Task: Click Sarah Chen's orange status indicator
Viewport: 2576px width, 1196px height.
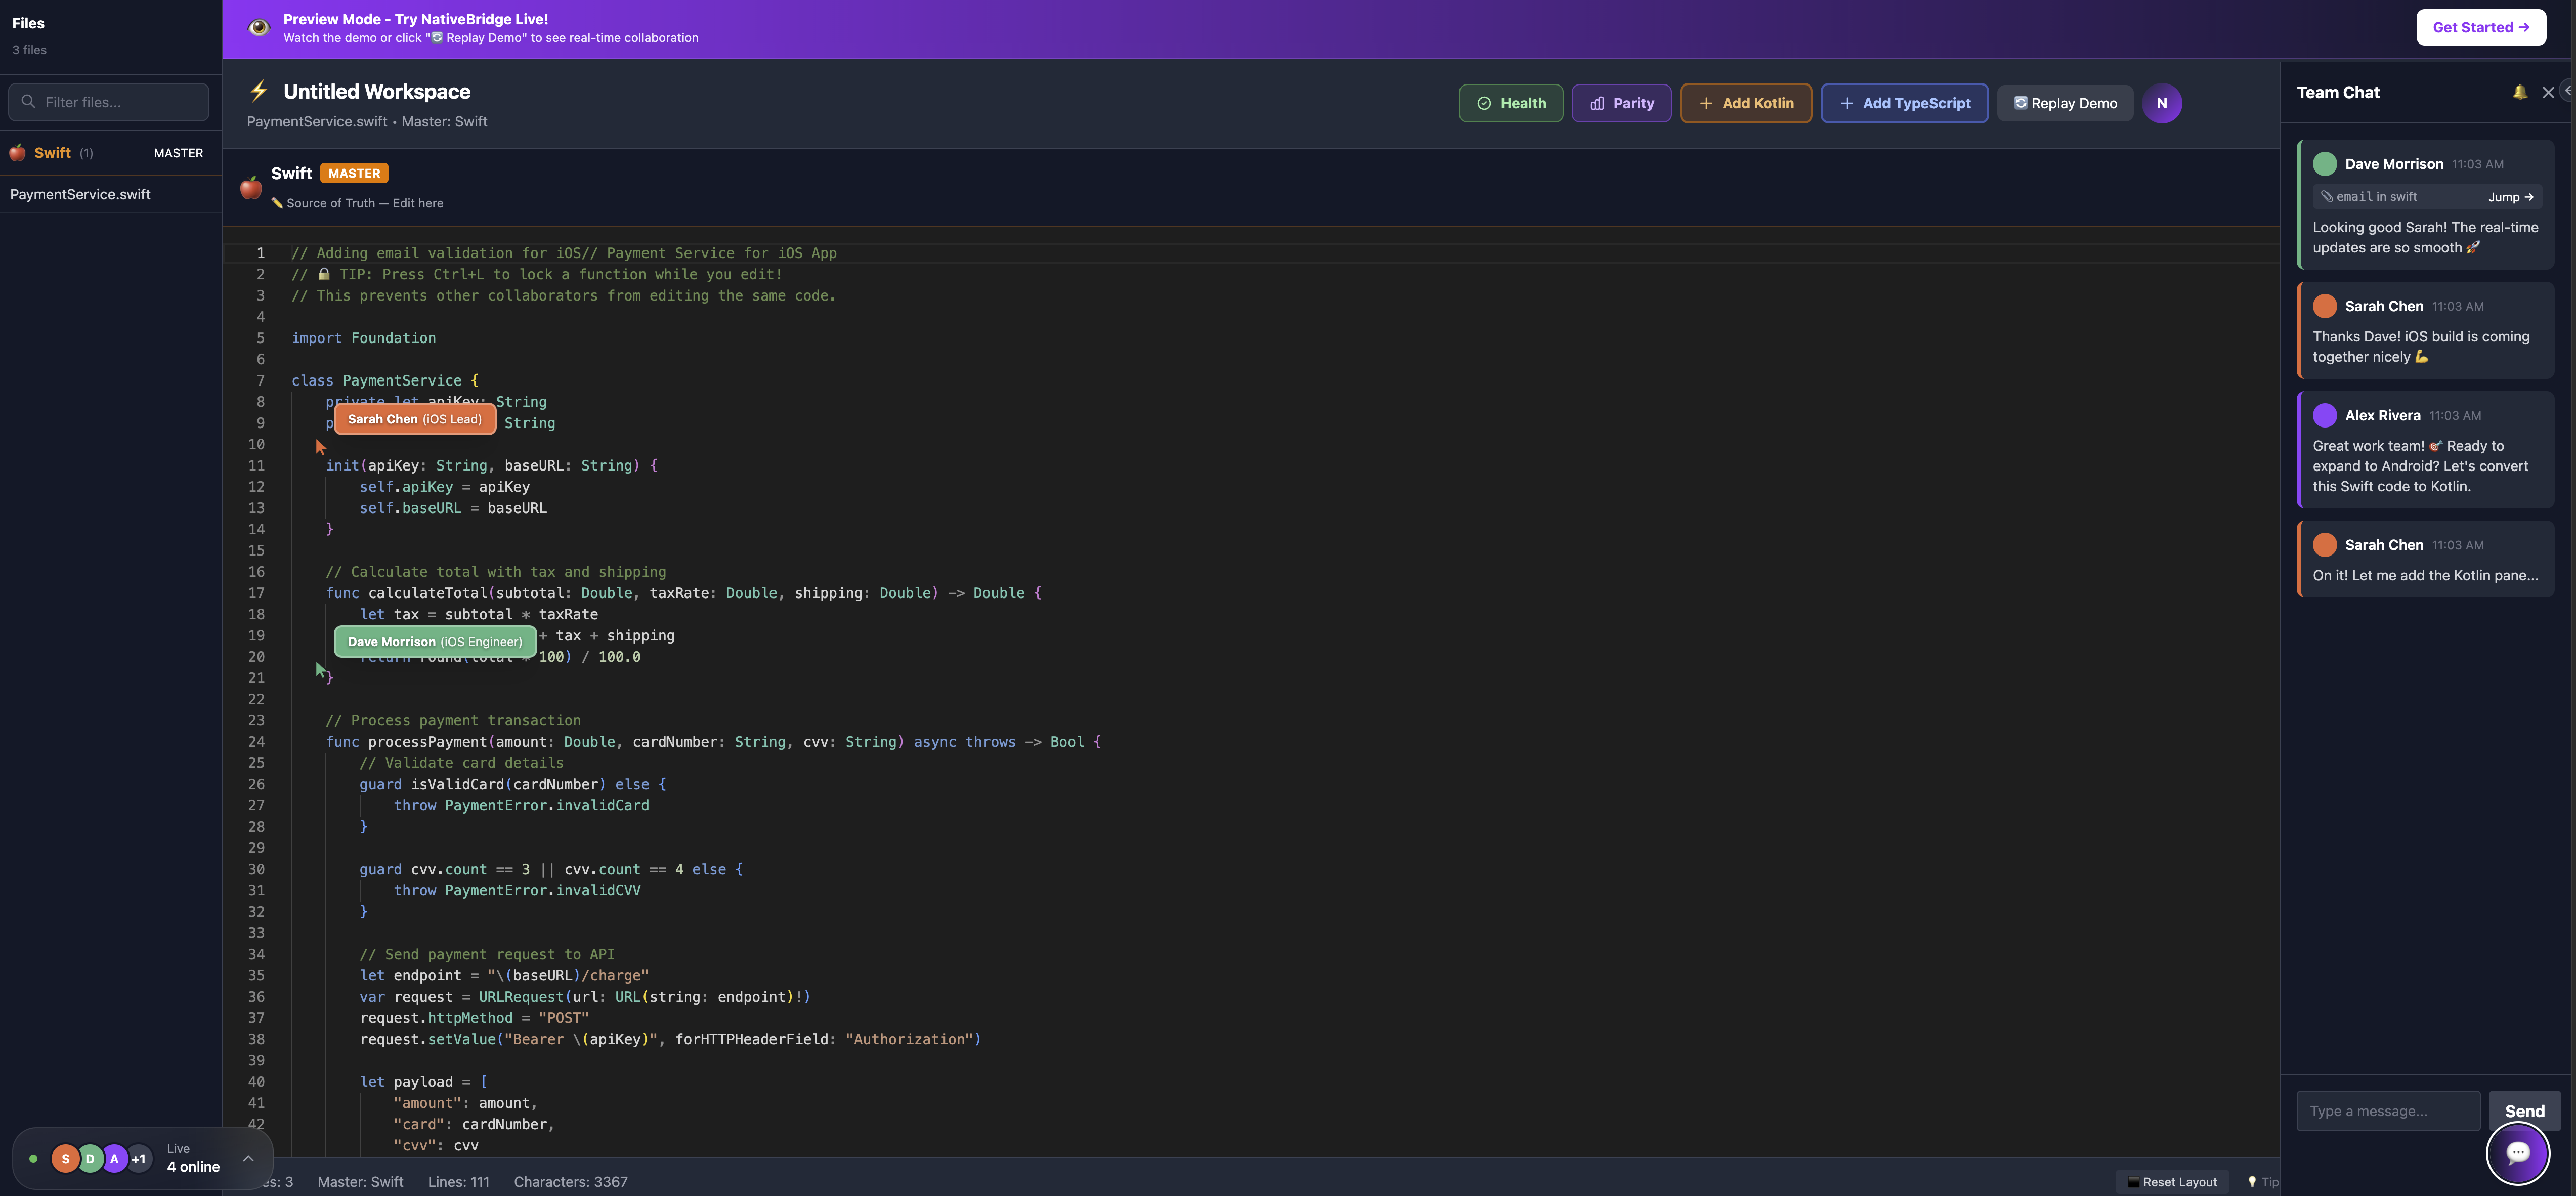Action: pyautogui.click(x=2325, y=306)
